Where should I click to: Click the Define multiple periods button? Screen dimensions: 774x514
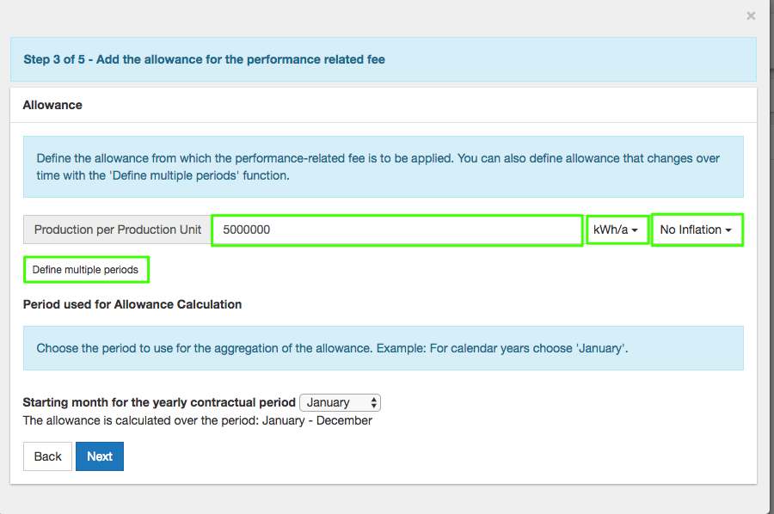(86, 270)
